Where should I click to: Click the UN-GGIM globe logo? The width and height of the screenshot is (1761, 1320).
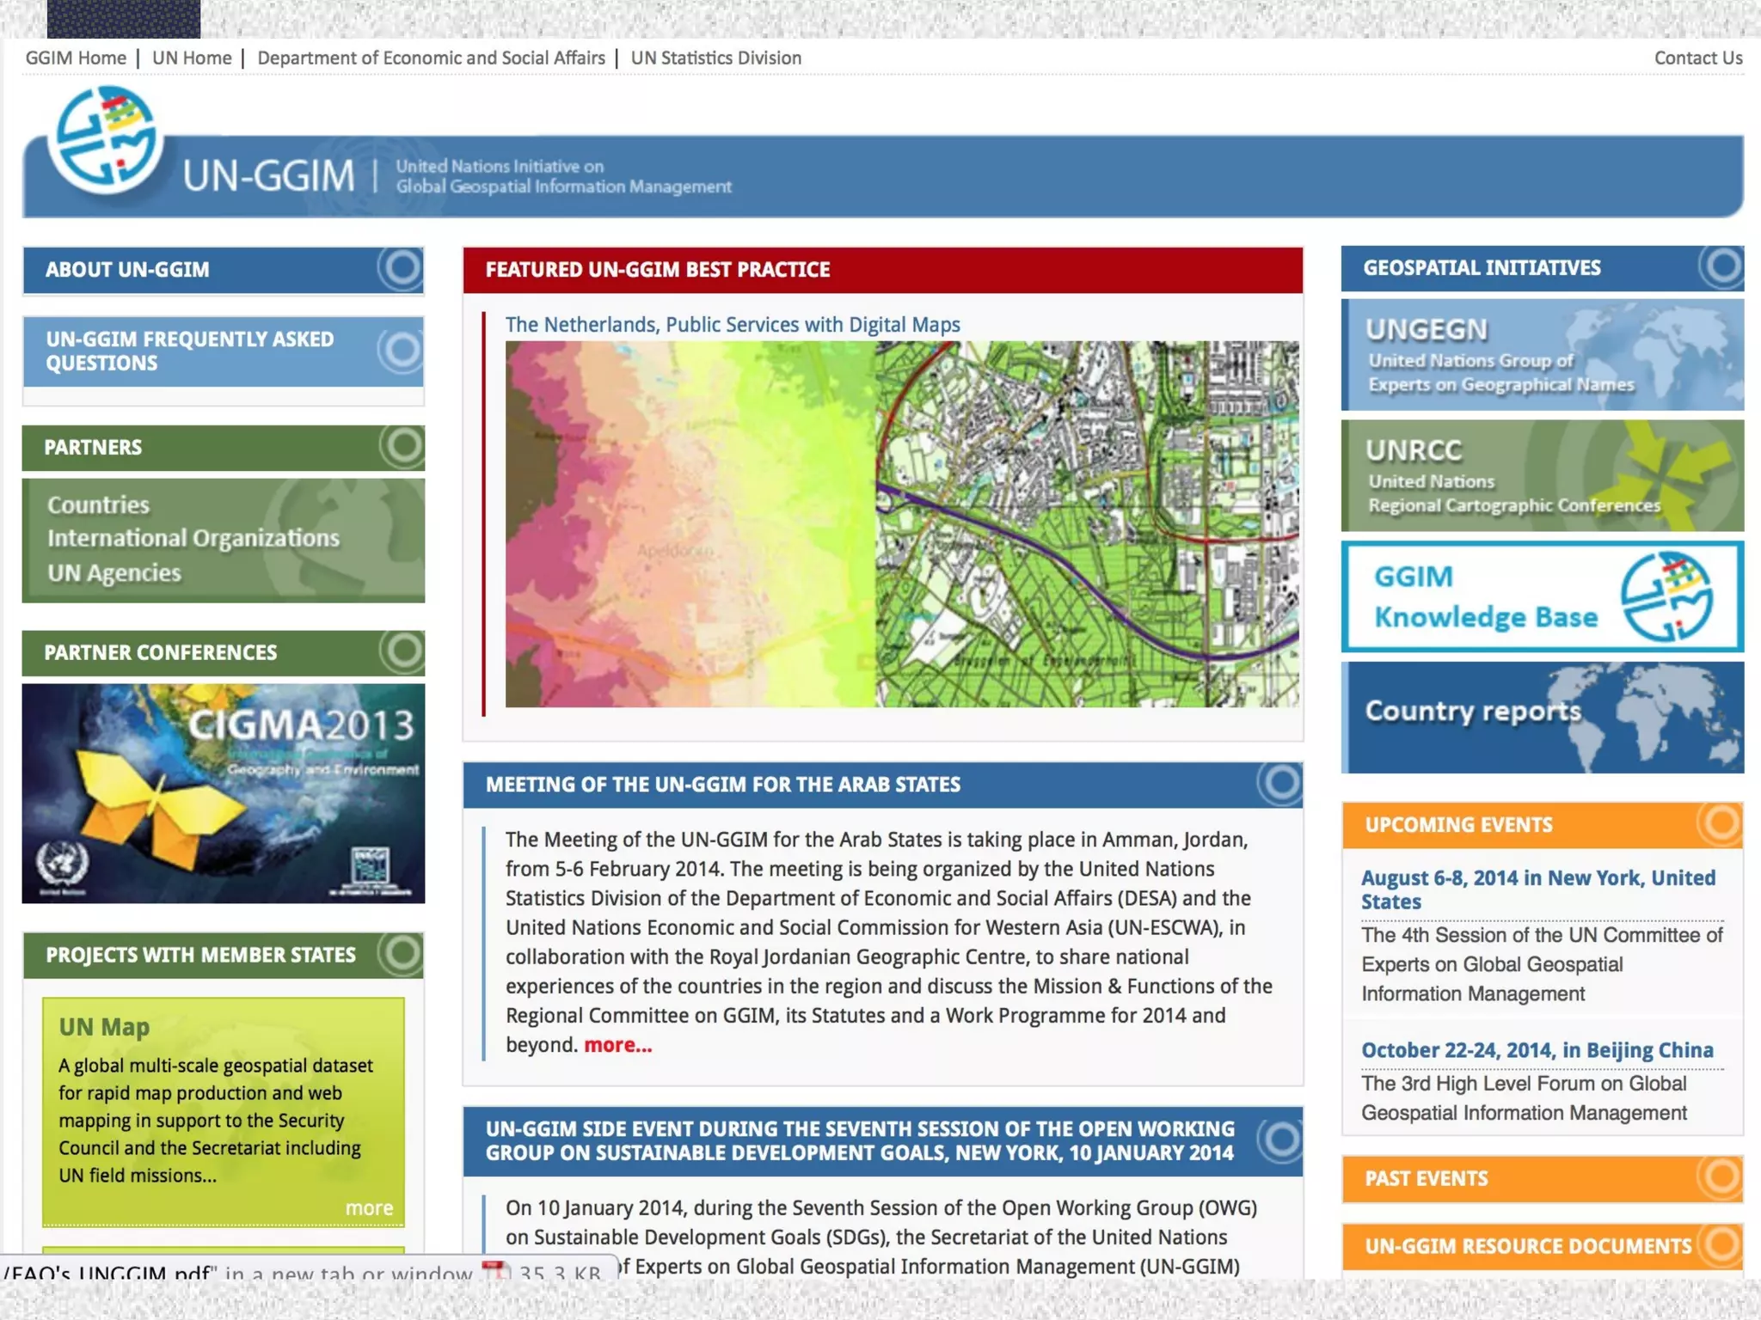[x=105, y=139]
